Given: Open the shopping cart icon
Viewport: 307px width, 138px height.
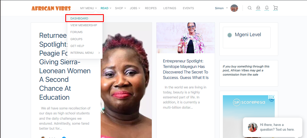Looking at the screenshot, I should pos(276,8).
